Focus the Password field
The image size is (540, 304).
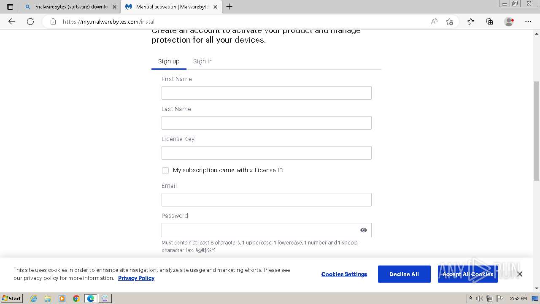tap(267, 230)
